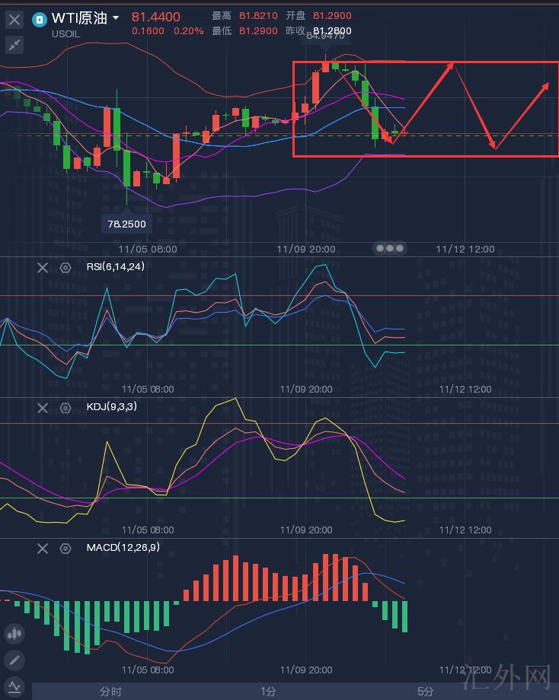Close the WTI crude oil chart view
559x700 pixels.
(14, 20)
